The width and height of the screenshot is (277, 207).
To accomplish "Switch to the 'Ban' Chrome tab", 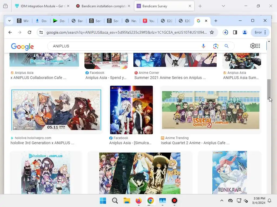I will [77, 21].
